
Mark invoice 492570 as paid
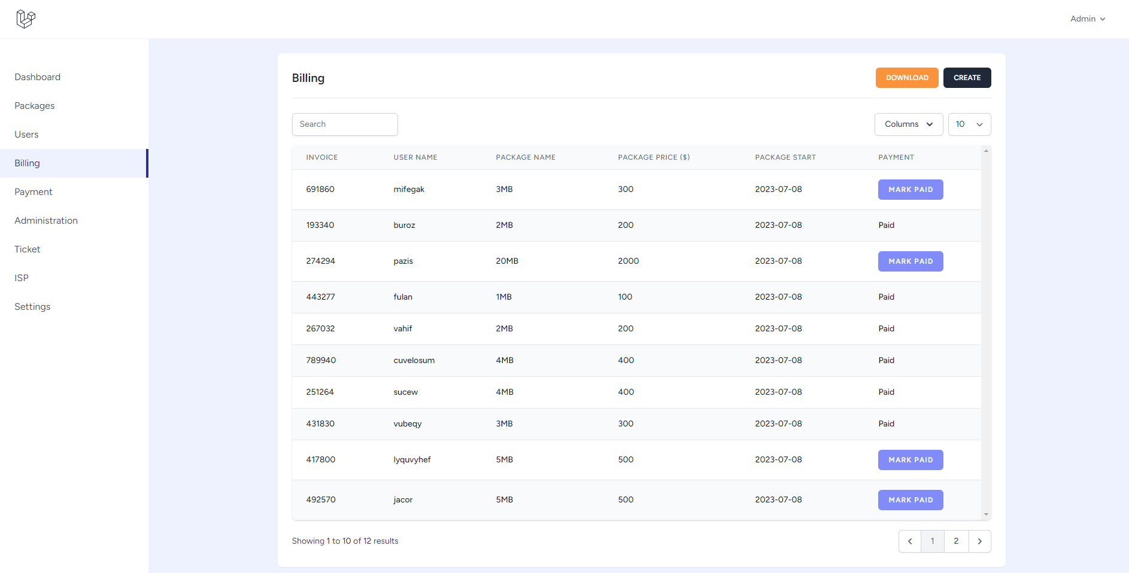pos(911,499)
